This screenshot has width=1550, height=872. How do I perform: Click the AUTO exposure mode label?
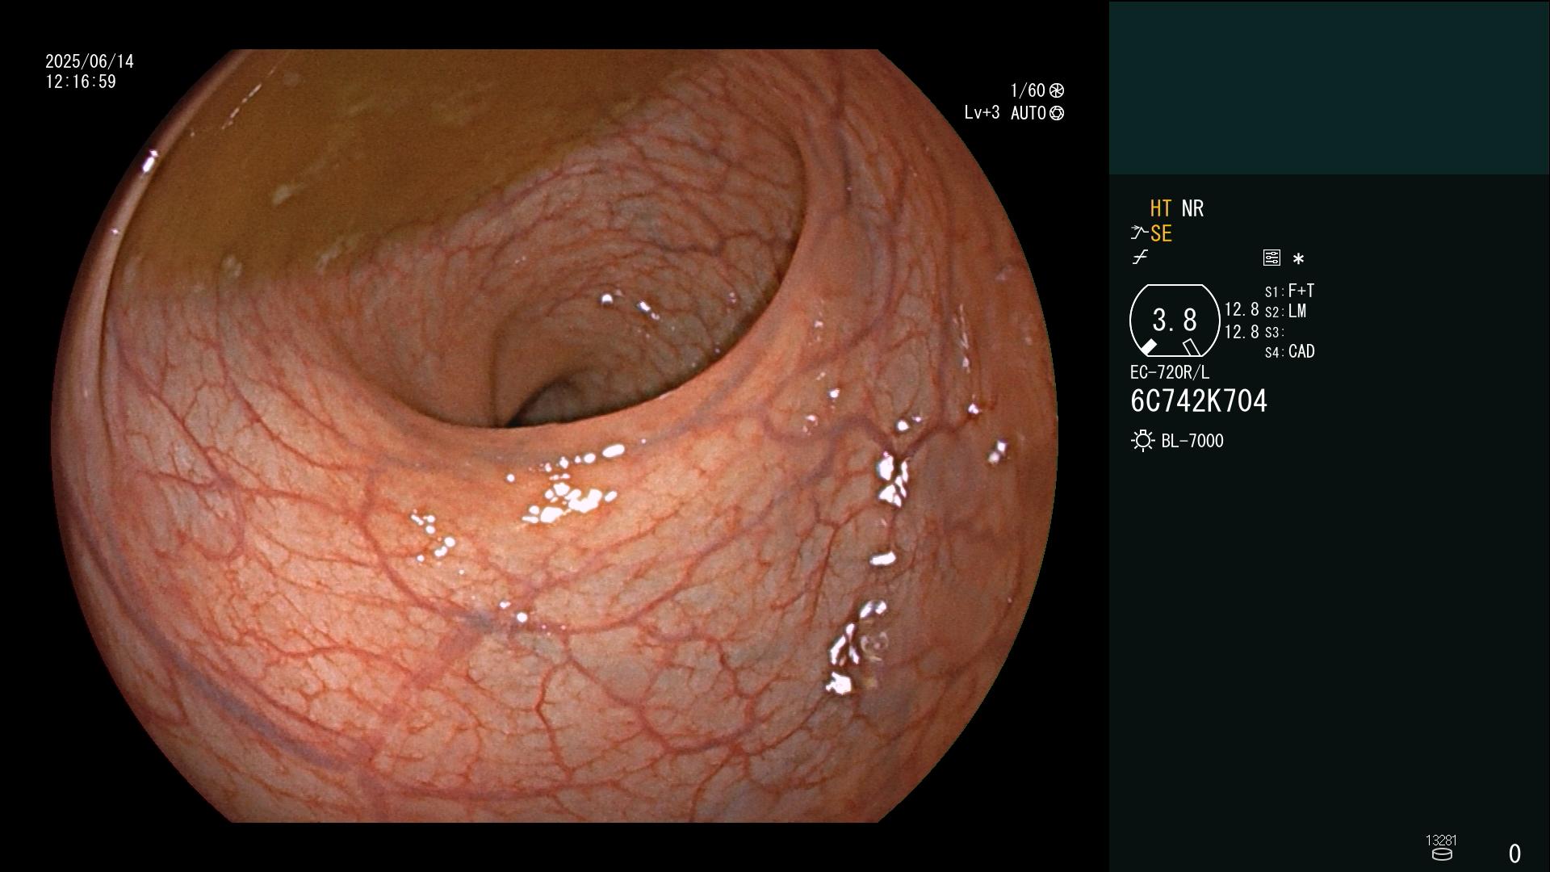pos(1028,113)
